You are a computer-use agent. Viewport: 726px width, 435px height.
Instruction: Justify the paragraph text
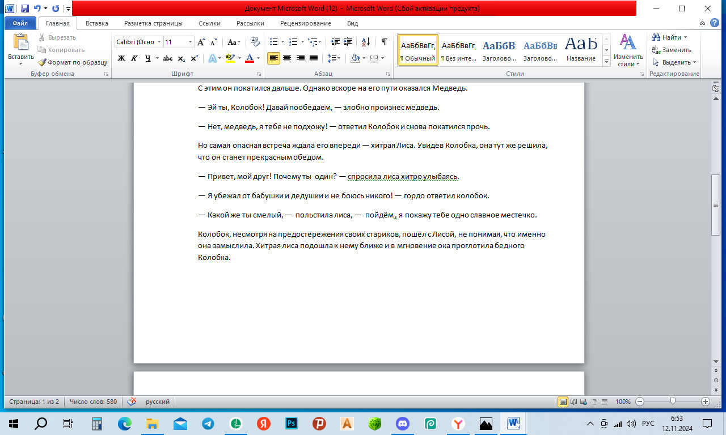tap(314, 58)
